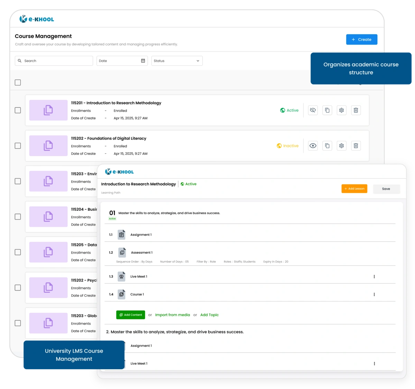
Task: Open the Status dropdown filter
Action: (177, 61)
